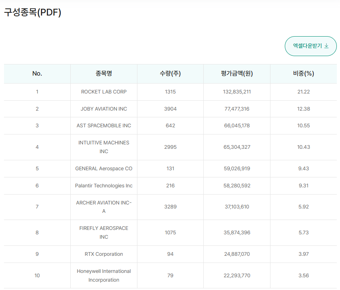
Task: Click the download arrow icon in 엑셀다운받기
Action: point(326,46)
